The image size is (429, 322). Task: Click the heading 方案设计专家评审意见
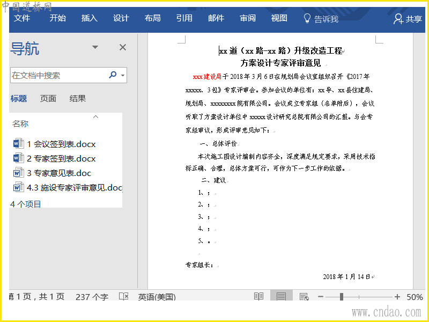tap(280, 63)
